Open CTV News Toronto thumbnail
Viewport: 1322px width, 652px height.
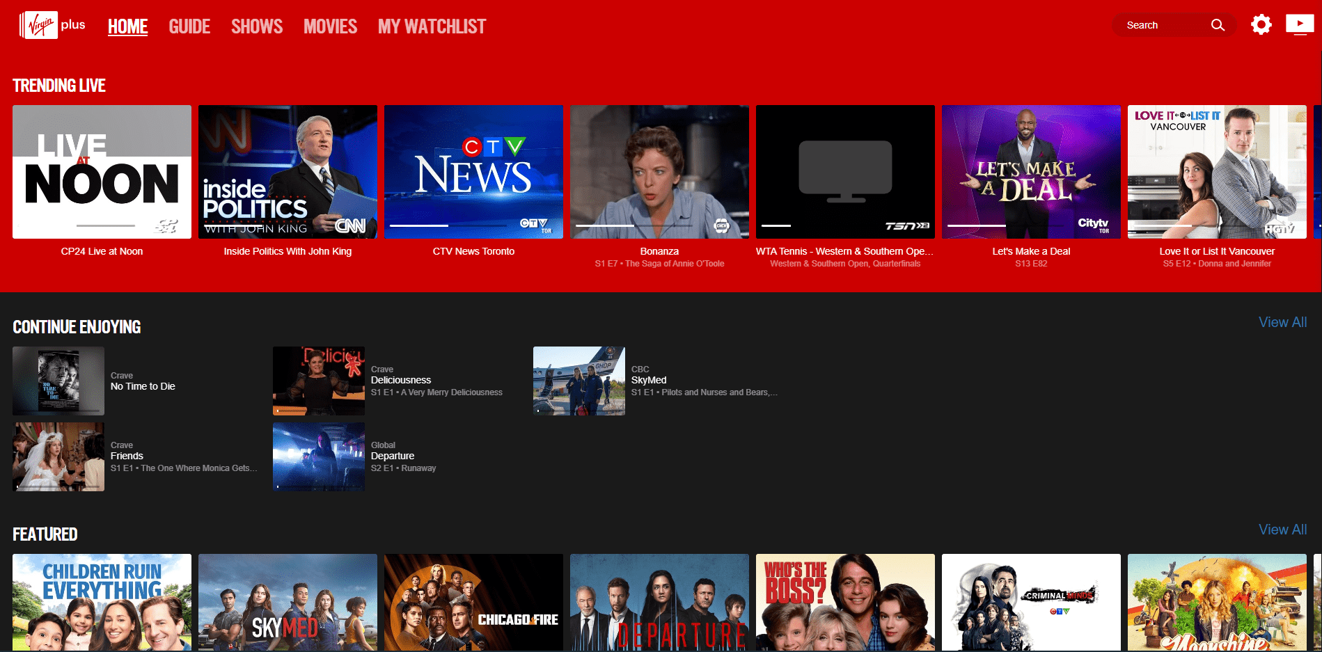pyautogui.click(x=473, y=172)
